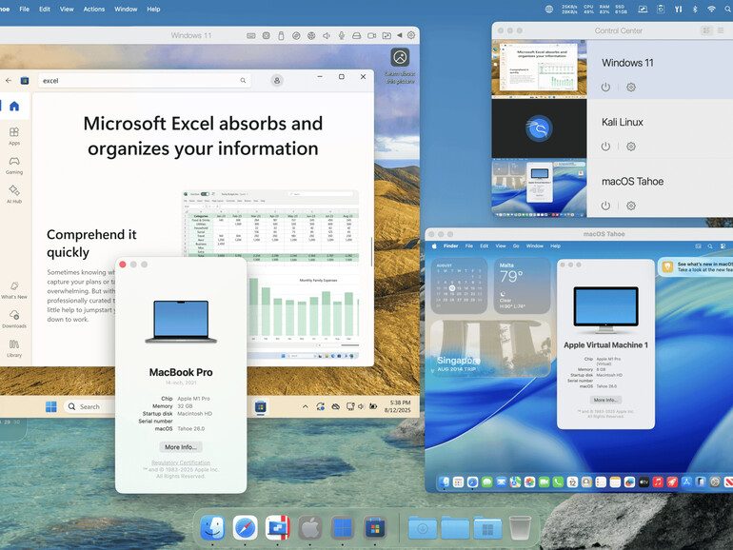Open Microsoft Store account profile button
The image size is (733, 550).
pyautogui.click(x=277, y=80)
